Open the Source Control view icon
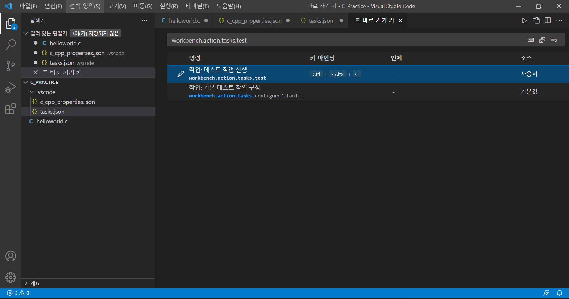 point(11,66)
